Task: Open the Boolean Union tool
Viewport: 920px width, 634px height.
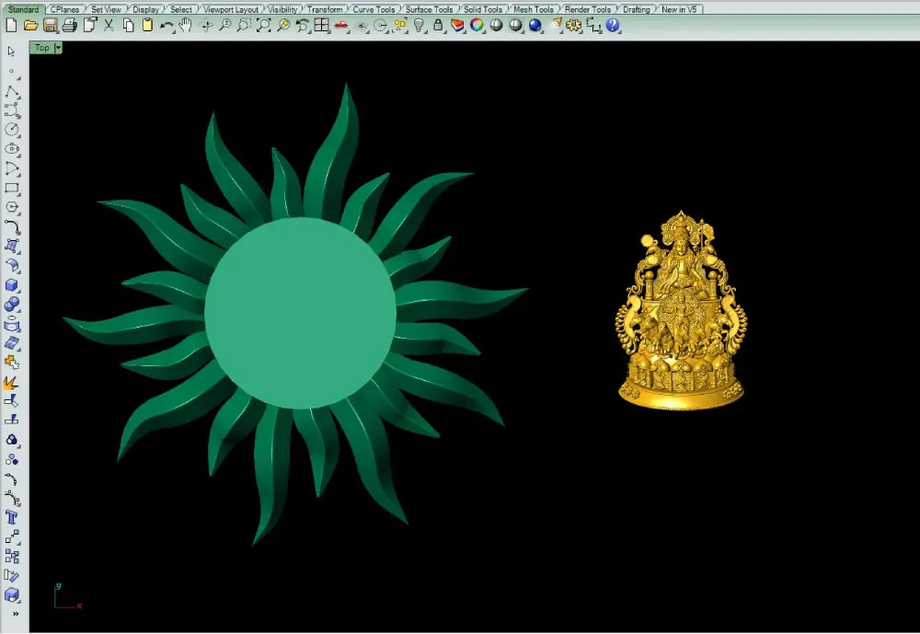Action: click(12, 305)
